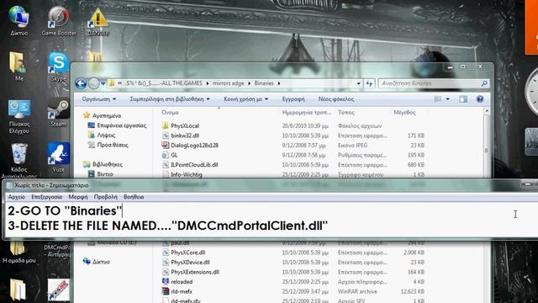Open Explorer help question mark icon
Screen dimensions: 538x303
coord(480,99)
